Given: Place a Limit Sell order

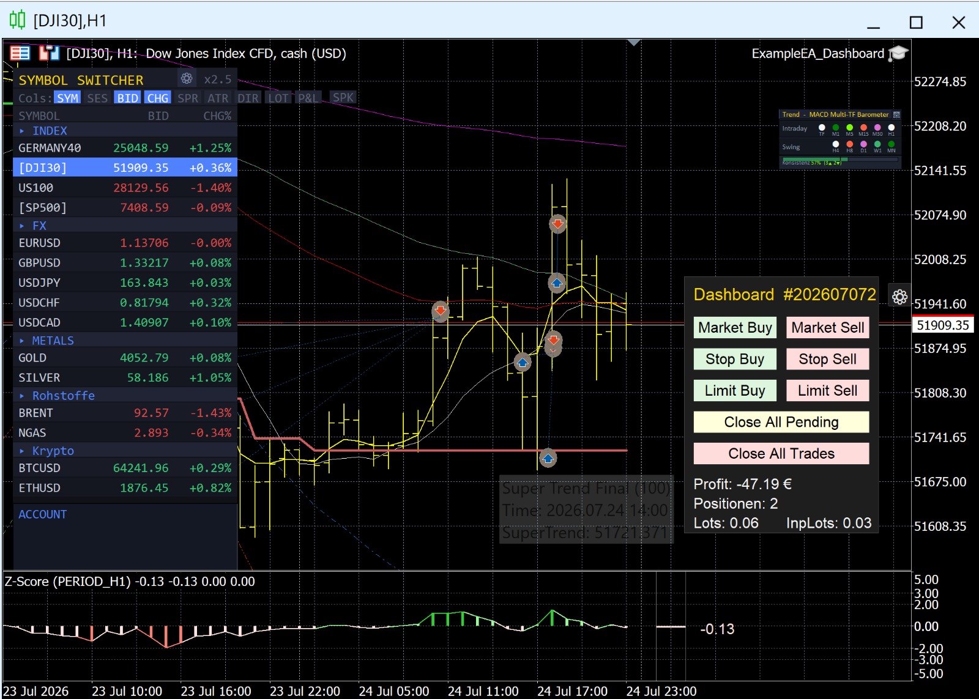Looking at the screenshot, I should click(x=827, y=390).
